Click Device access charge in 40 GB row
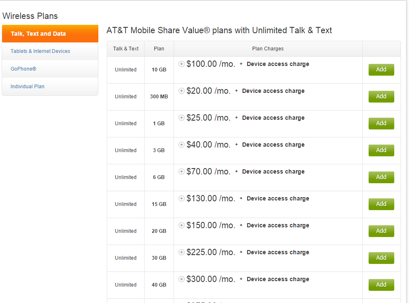The height and width of the screenshot is (303, 414). pos(278,279)
